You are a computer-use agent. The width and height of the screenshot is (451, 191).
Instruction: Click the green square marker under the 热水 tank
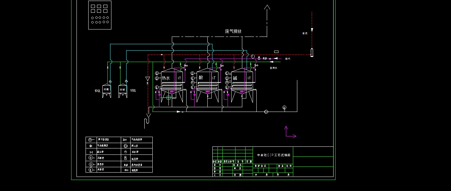point(169,98)
